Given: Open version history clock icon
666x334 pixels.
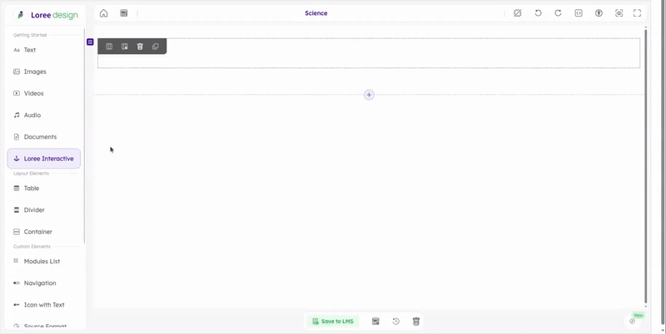Looking at the screenshot, I should tap(396, 322).
